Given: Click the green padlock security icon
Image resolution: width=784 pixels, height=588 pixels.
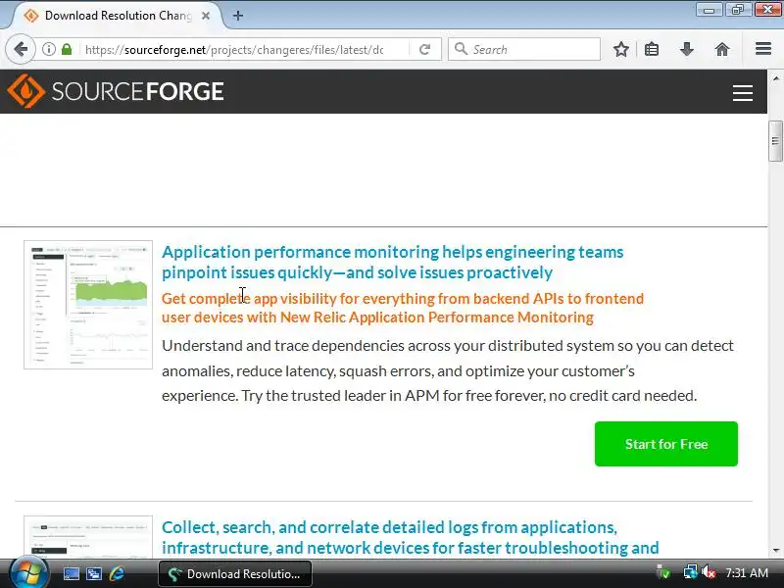Looking at the screenshot, I should click(67, 49).
